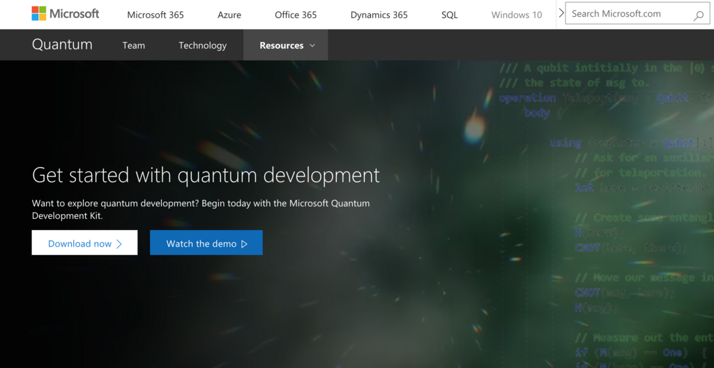Open the Azure menu item
Image resolution: width=714 pixels, height=368 pixels.
(x=229, y=15)
